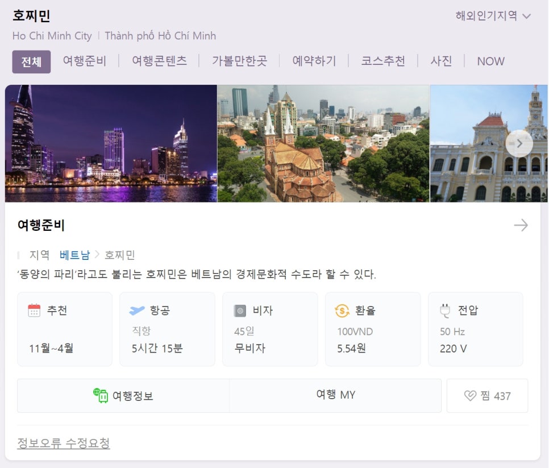Switch to the 여행준비 tab
The height and width of the screenshot is (468, 549).
(x=84, y=61)
